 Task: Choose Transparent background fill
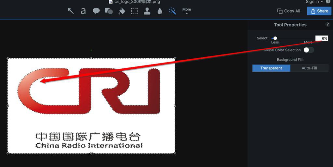(x=271, y=68)
